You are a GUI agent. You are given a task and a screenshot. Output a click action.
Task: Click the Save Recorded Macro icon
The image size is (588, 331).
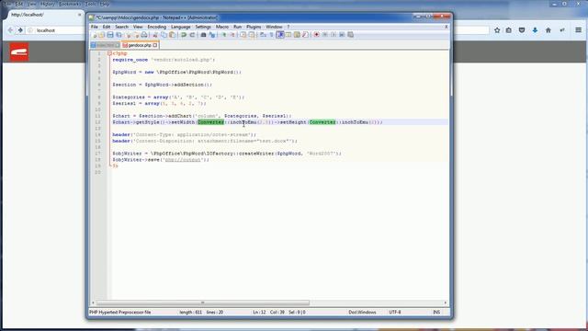[350, 35]
